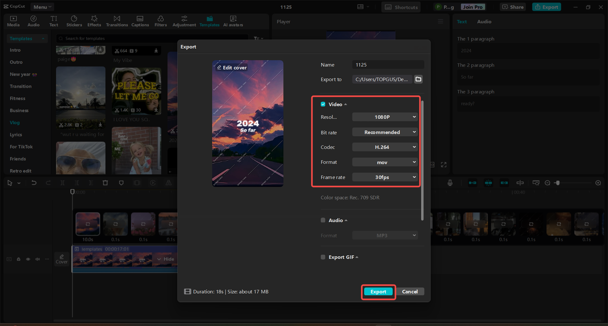Click the mirror flip icon in timeline toolbar
This screenshot has height=326, width=608.
coord(169,183)
